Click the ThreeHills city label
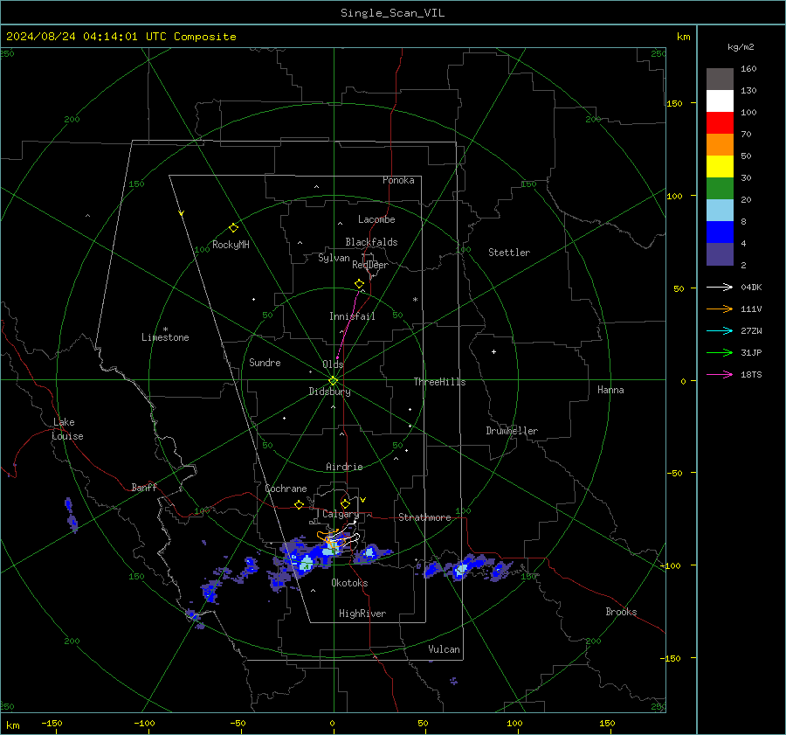The width and height of the screenshot is (786, 735). tap(439, 382)
